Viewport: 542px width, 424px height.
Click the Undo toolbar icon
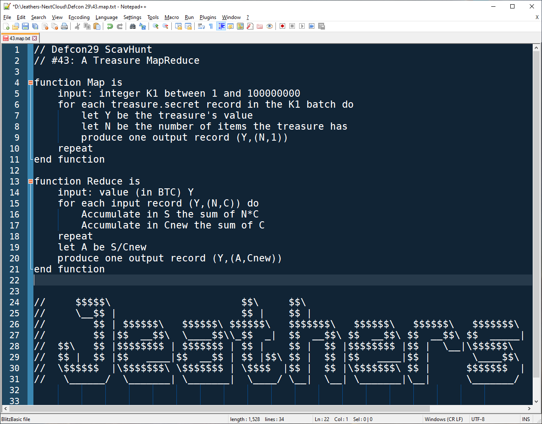pos(110,26)
